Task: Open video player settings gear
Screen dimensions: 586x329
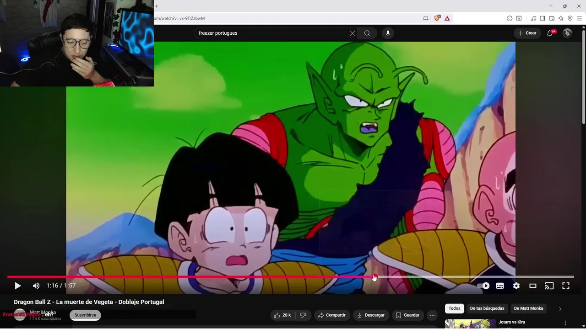Action: pos(516,286)
